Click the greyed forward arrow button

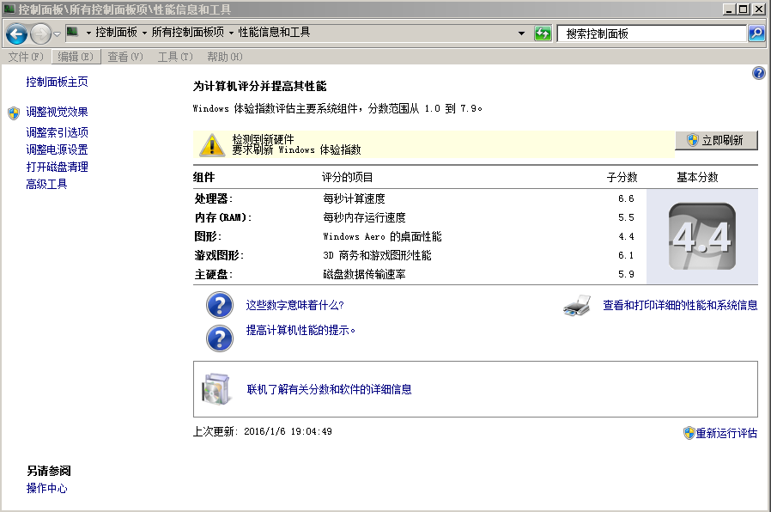click(x=41, y=34)
